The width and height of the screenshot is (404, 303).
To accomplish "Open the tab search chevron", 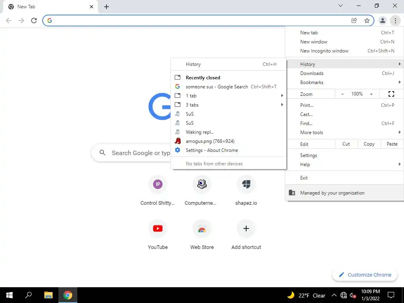I will (x=340, y=6).
